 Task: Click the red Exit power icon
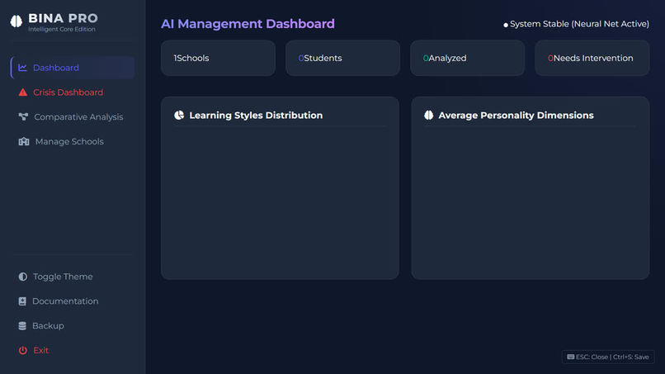(23, 350)
